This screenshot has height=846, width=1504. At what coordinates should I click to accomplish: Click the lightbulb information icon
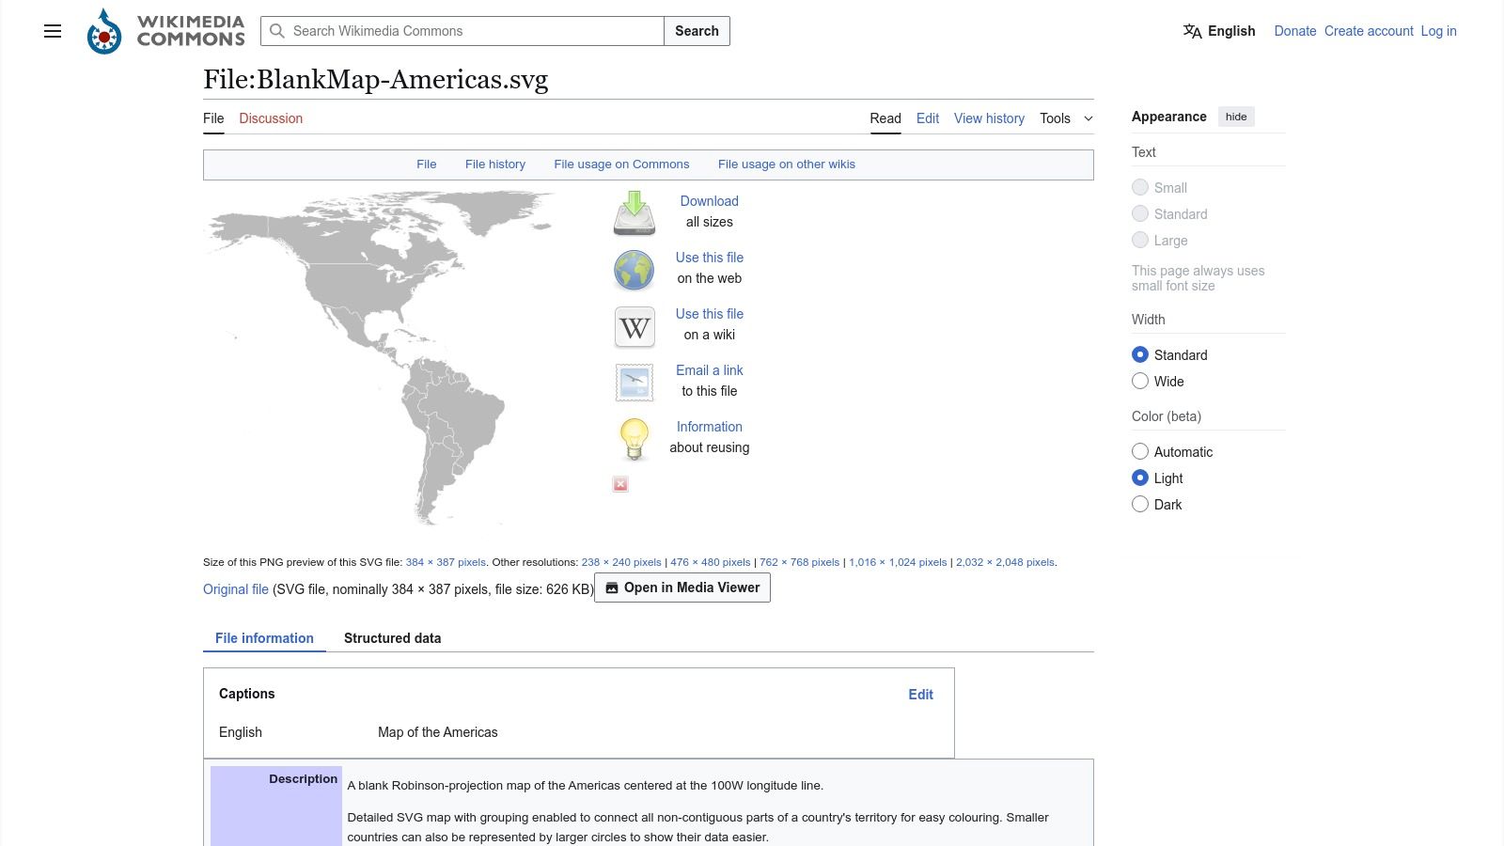pyautogui.click(x=634, y=439)
